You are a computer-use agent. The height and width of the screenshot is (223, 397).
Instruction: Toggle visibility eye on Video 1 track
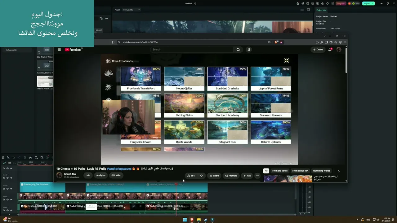11,210
